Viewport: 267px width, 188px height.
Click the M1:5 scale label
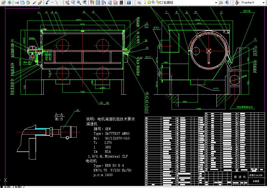[x=59, y=119]
